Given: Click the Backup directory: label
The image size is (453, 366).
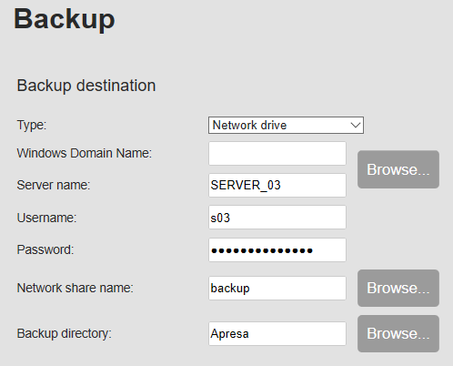Looking at the screenshot, I should (x=64, y=333).
